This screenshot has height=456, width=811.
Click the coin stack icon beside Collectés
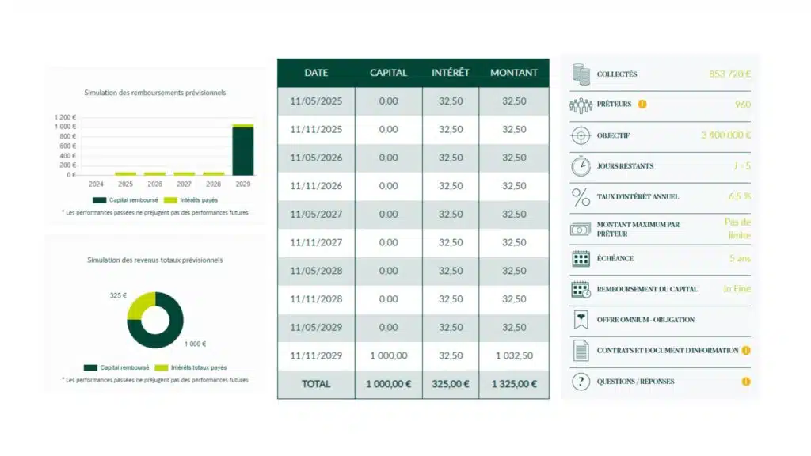581,74
